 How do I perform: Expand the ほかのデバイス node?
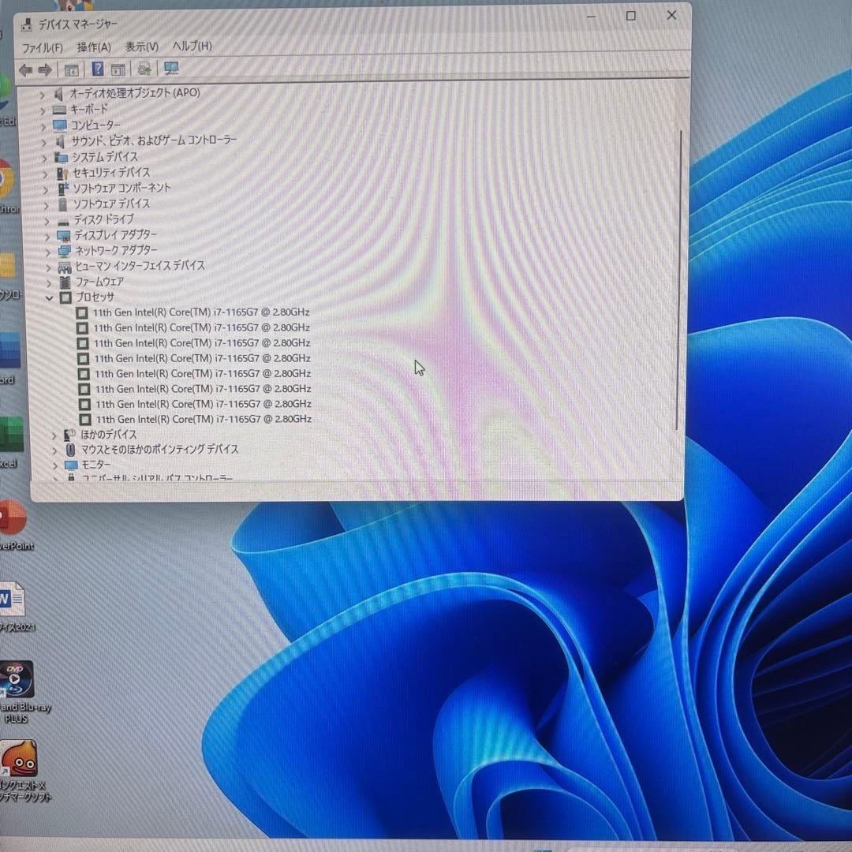click(54, 435)
